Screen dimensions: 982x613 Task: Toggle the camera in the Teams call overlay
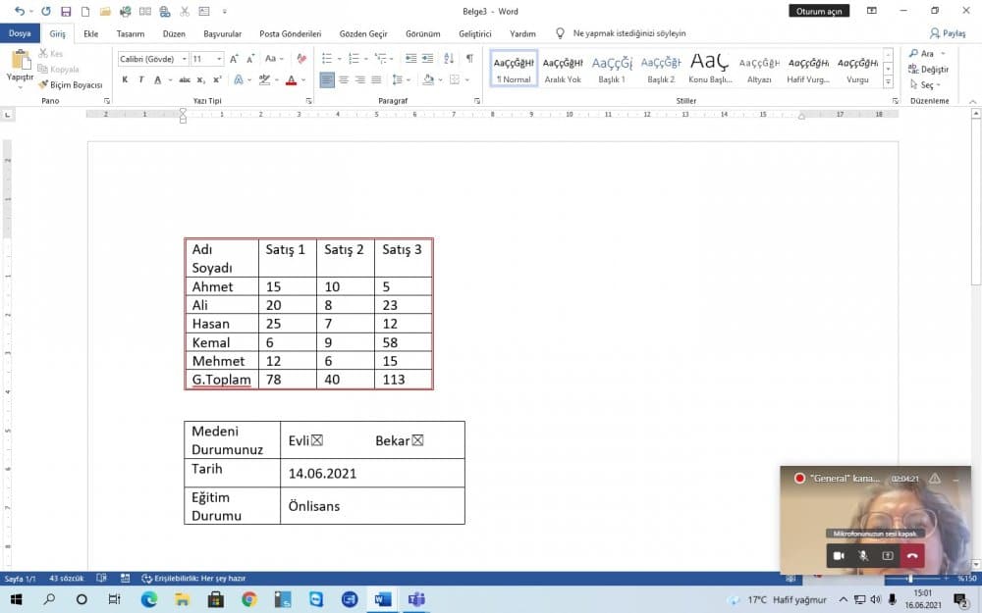(x=839, y=555)
